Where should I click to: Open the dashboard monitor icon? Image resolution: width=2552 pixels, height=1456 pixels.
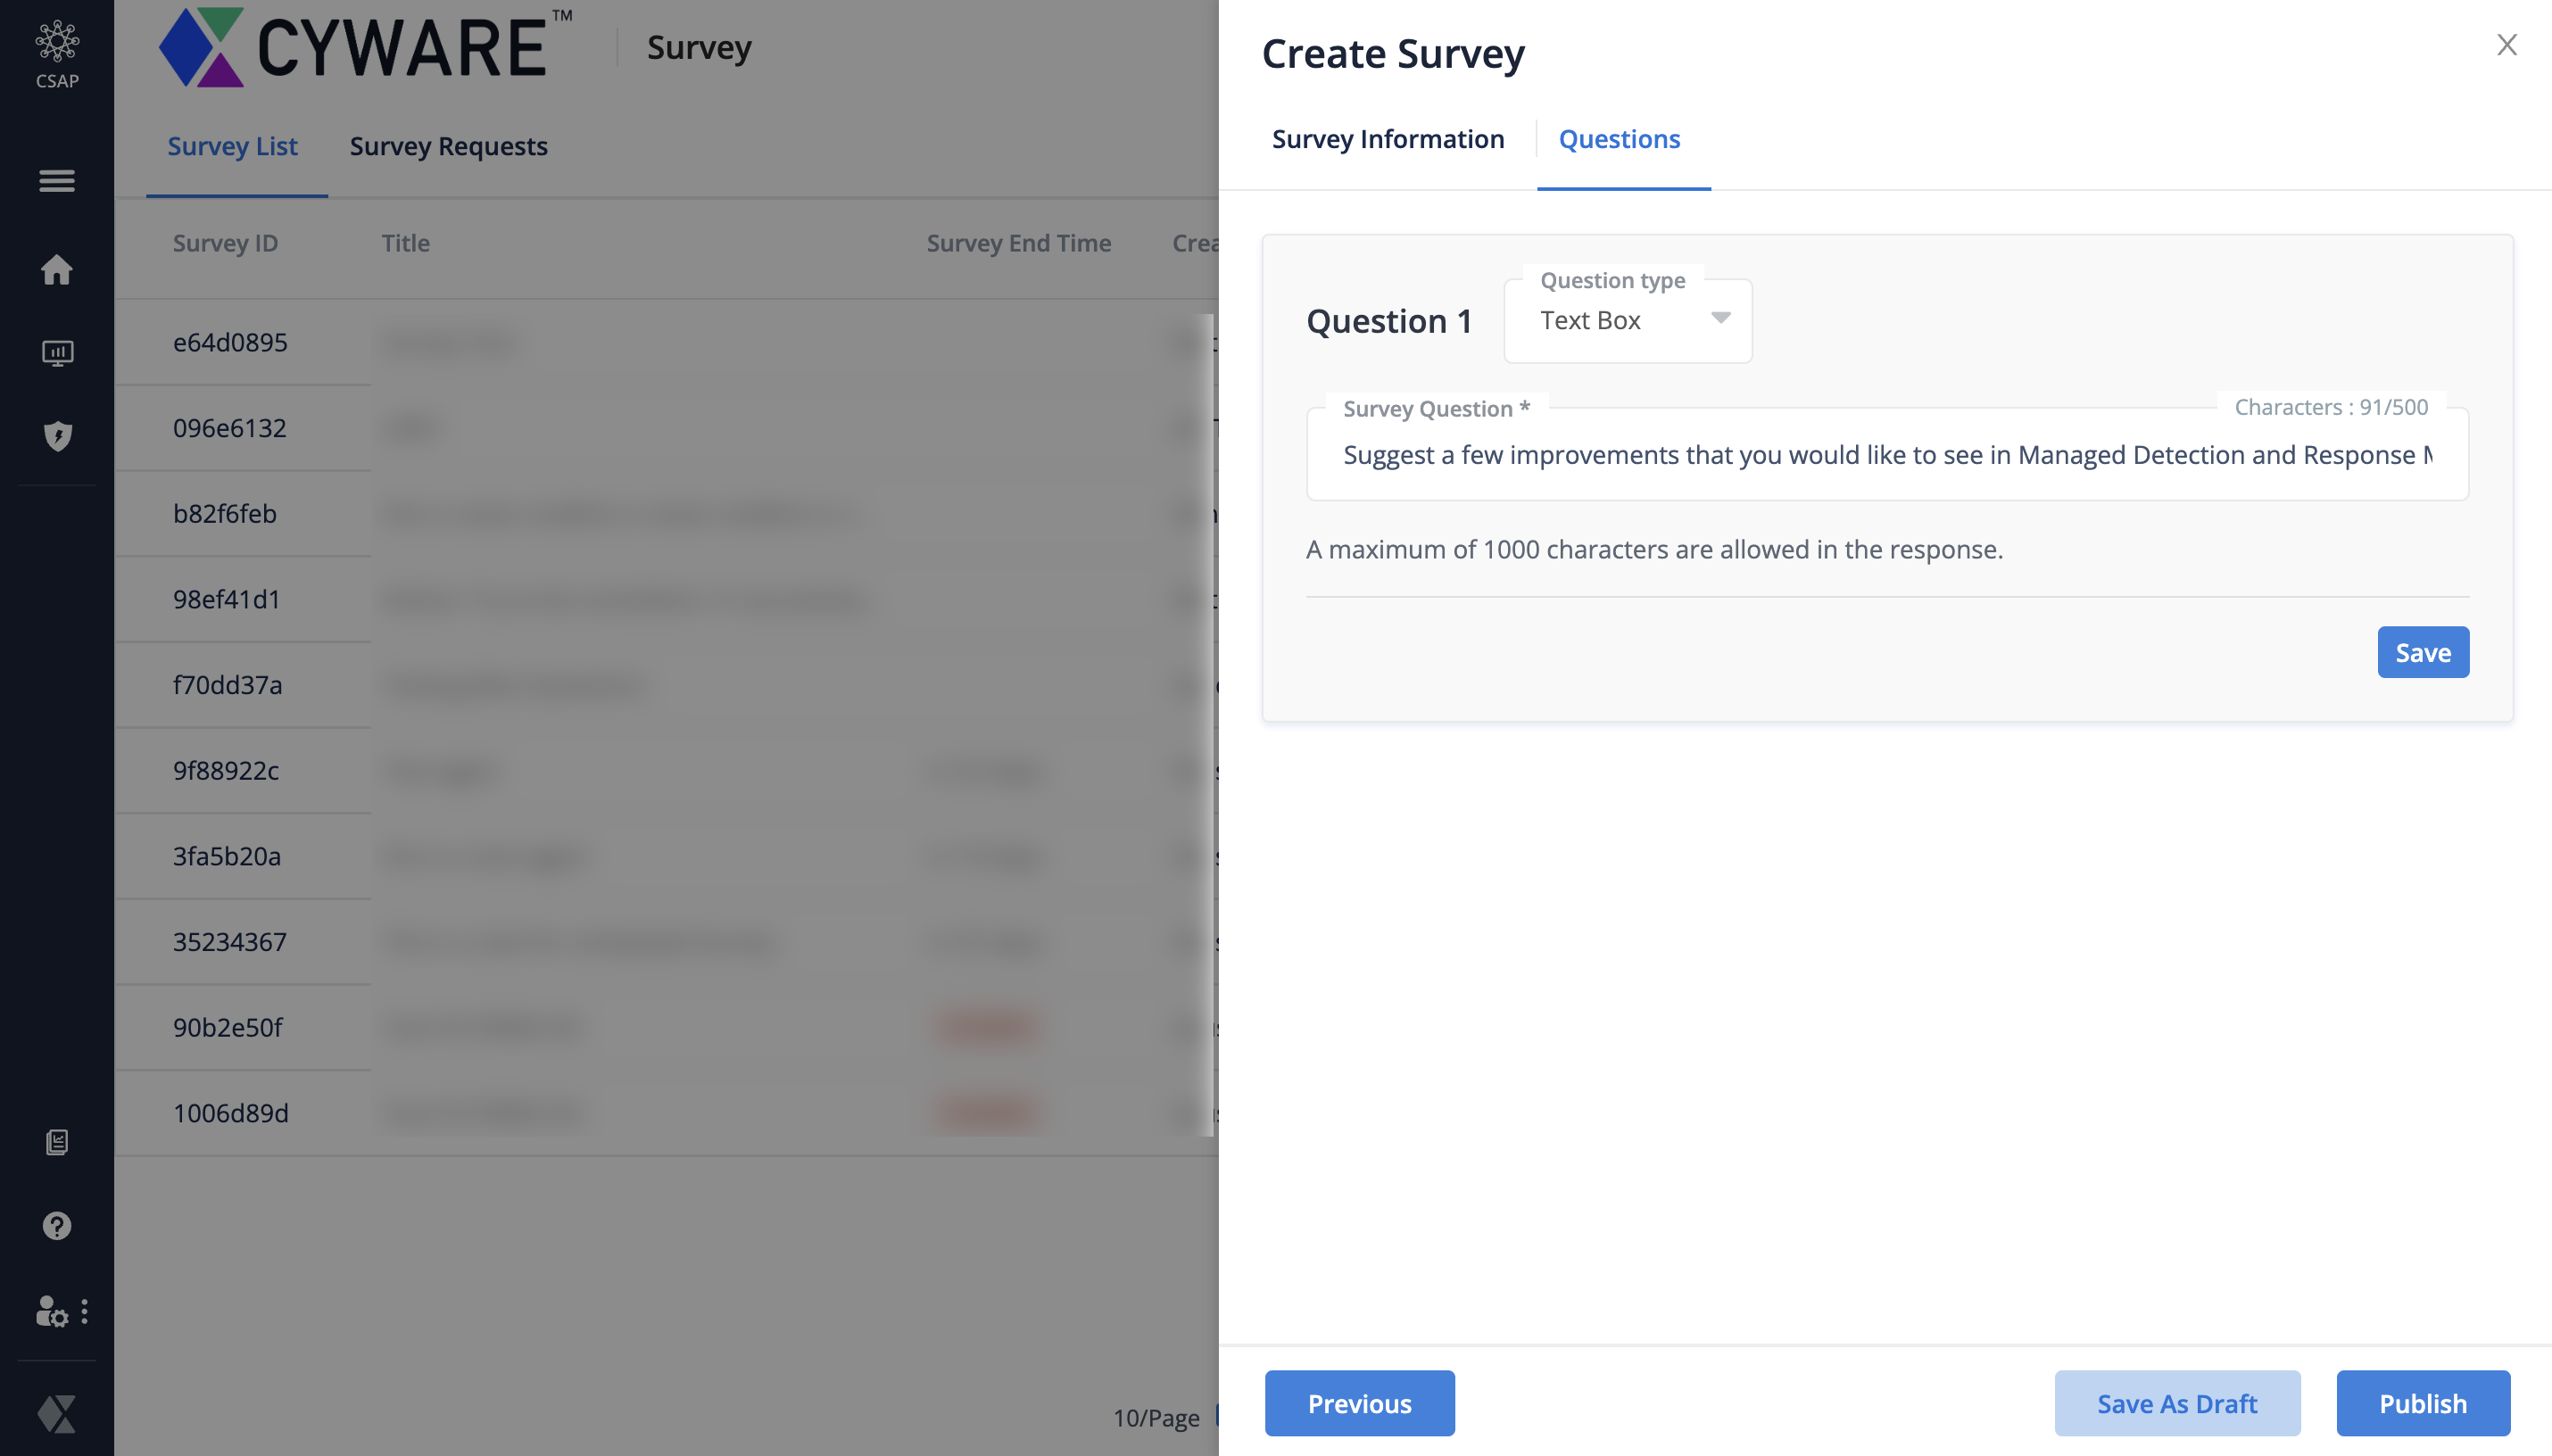(x=57, y=353)
